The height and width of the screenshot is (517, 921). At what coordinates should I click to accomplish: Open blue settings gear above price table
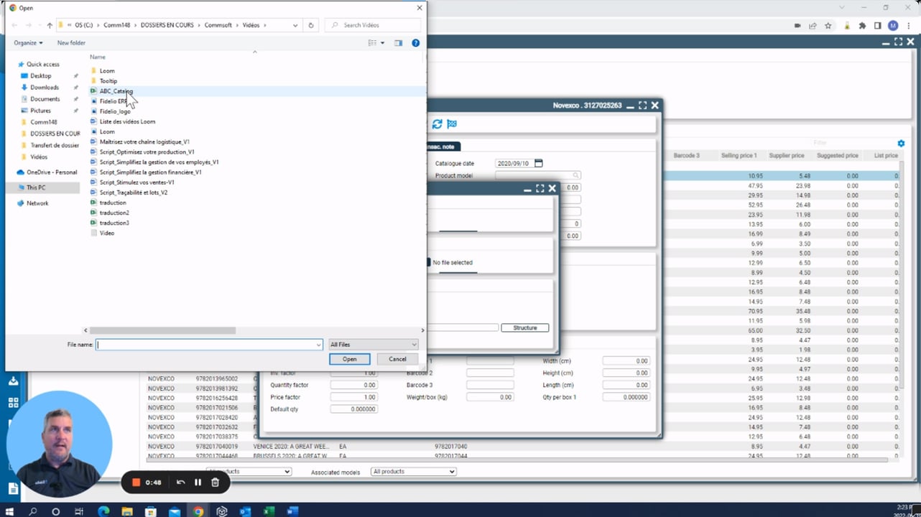pyautogui.click(x=901, y=144)
